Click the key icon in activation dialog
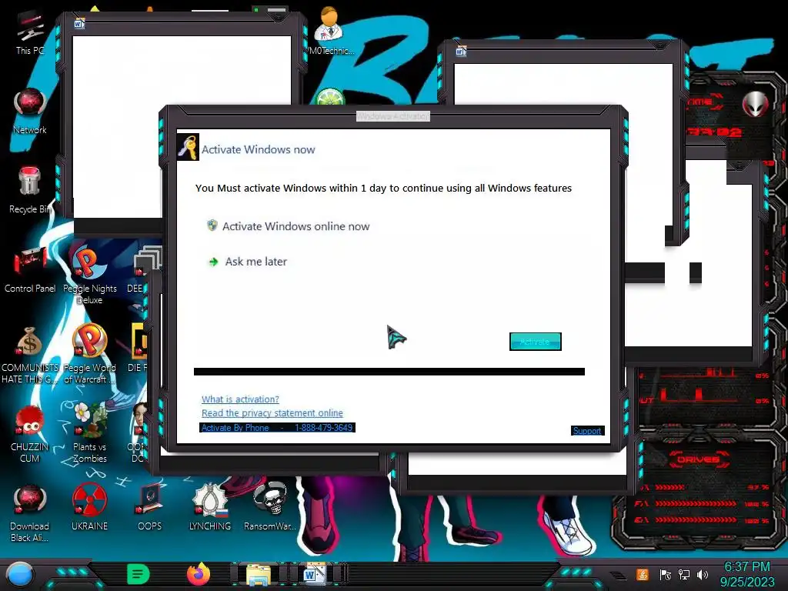Viewport: 788px width, 591px height. point(188,147)
